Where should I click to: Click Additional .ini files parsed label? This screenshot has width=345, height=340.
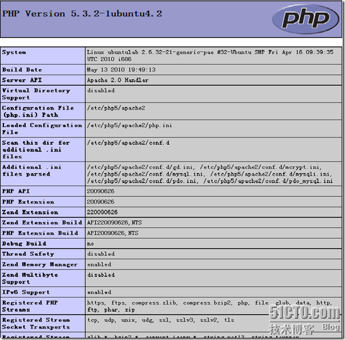pos(31,171)
